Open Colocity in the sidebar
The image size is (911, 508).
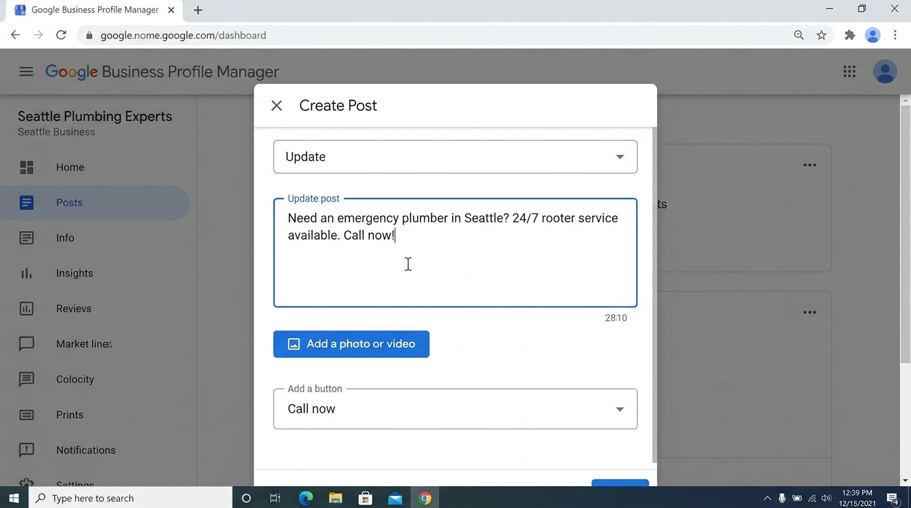click(95, 380)
